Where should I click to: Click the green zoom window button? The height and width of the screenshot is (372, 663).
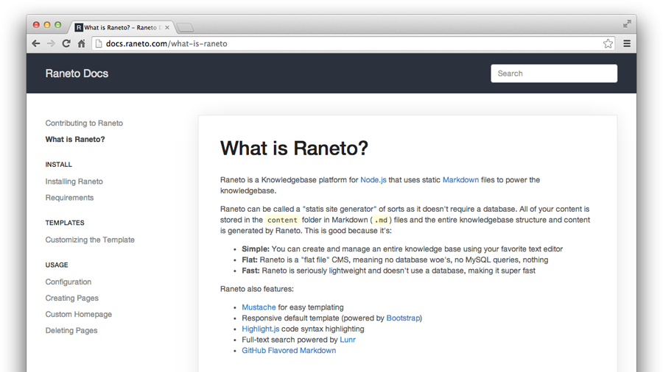pyautogui.click(x=58, y=25)
